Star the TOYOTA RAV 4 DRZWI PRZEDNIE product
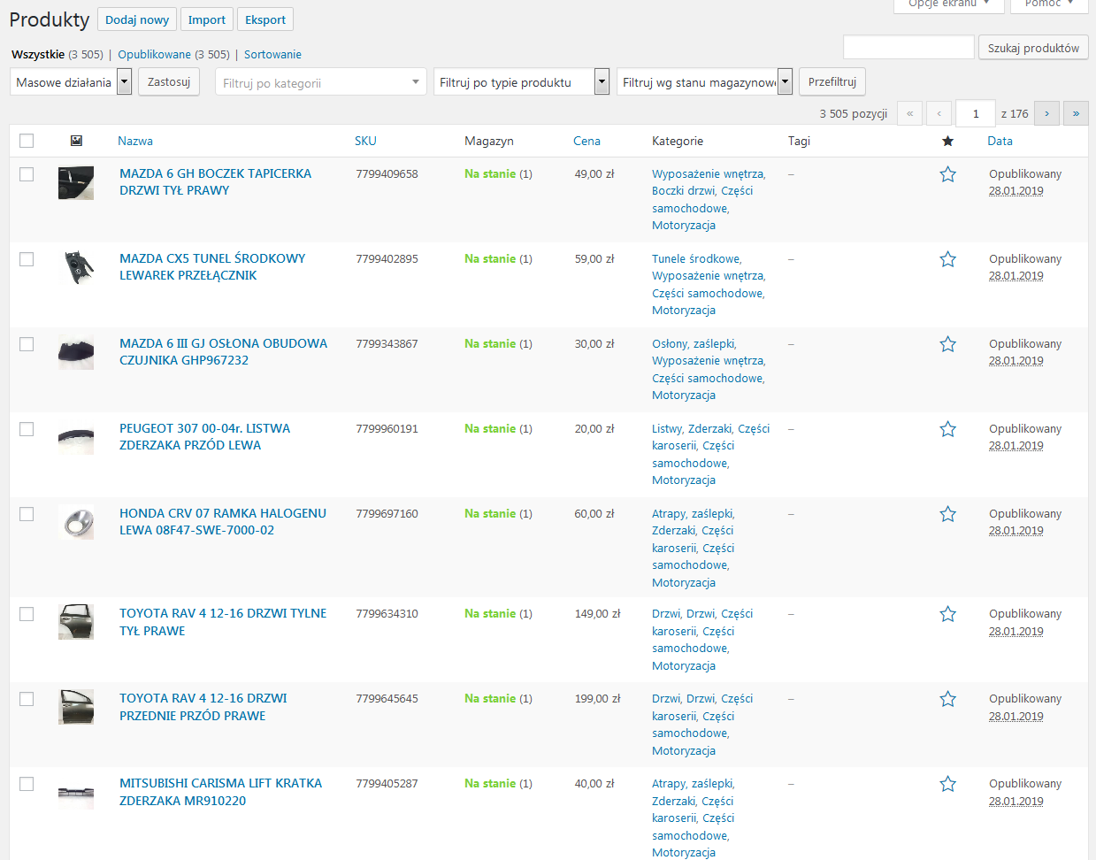1096x860 pixels. 947,699
